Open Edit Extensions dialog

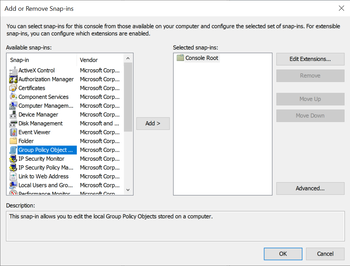point(310,59)
